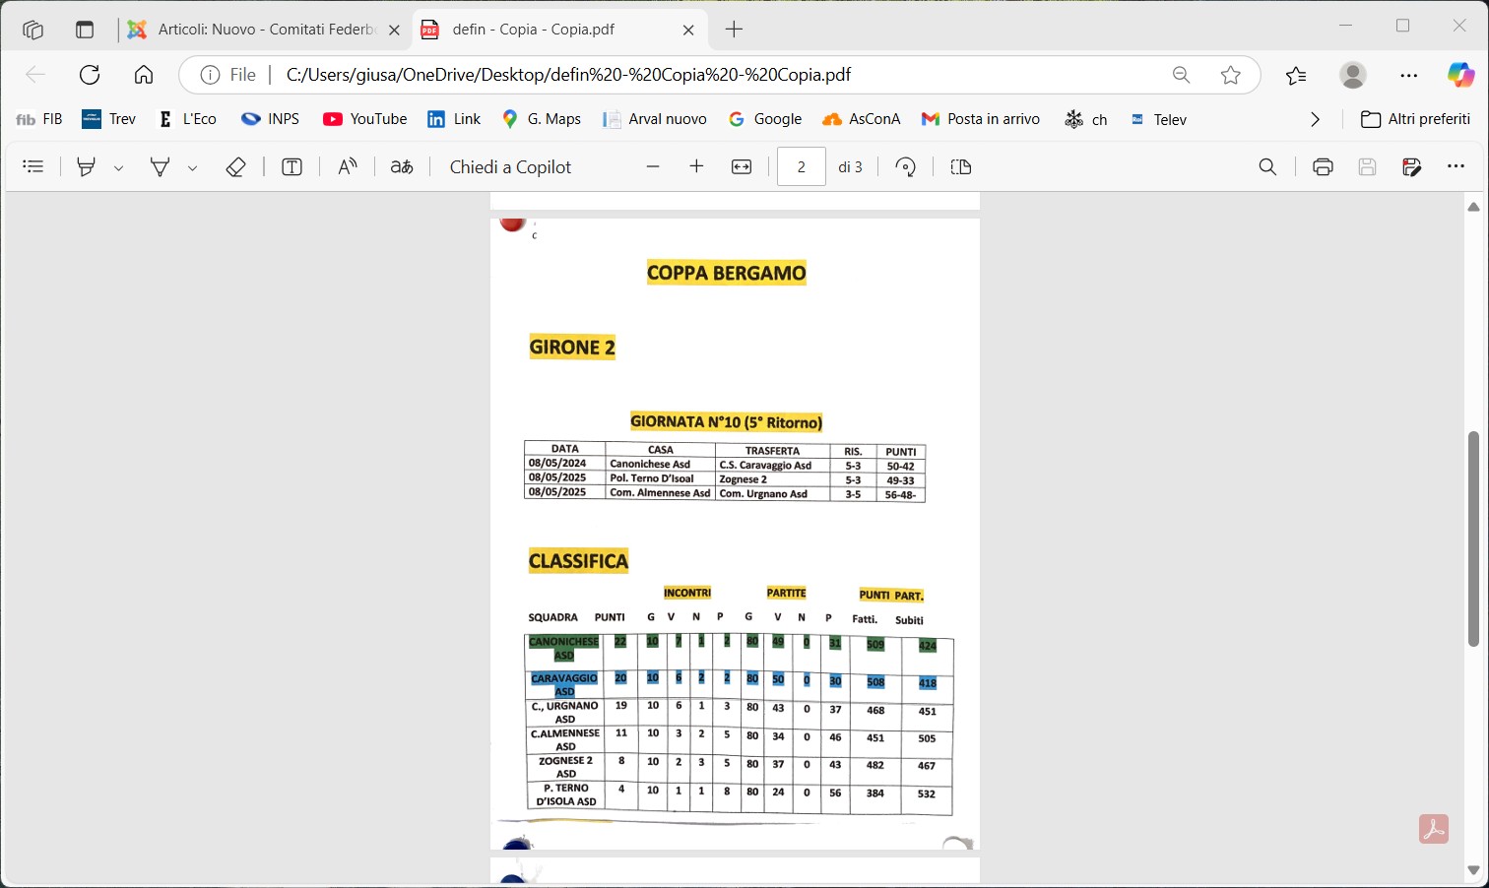This screenshot has width=1489, height=888.
Task: Open the Arval nuovo bookmark
Action: [655, 119]
